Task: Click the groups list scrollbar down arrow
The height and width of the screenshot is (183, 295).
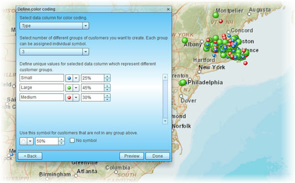Action: (165, 121)
